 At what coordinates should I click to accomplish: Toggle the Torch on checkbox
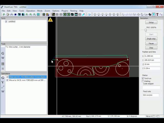click(x=143, y=78)
